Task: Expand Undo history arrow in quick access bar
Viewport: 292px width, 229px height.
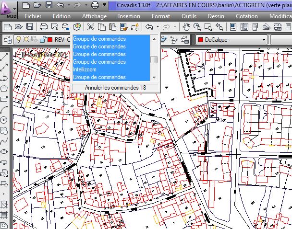Action: (x=69, y=5)
